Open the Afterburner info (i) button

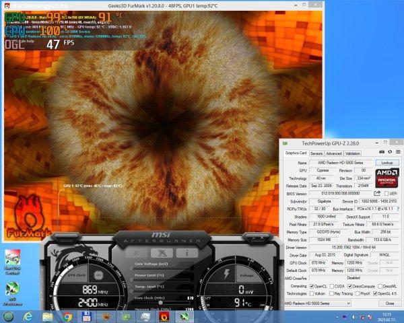(187, 253)
